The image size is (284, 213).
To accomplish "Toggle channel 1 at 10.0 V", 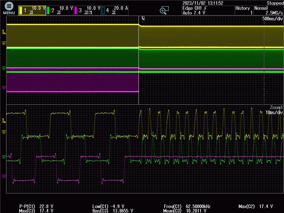I will 32,10.
